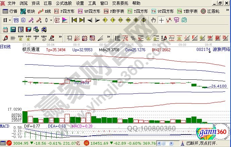Open the candlestick chart type dropdown arrow
The height and width of the screenshot is (147, 231).
tap(51, 20)
